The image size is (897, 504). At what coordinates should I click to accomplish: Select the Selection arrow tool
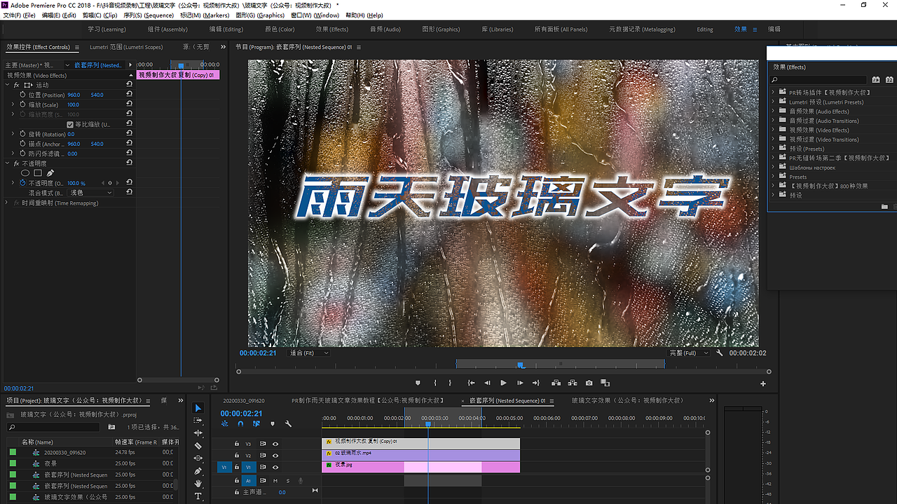(x=198, y=408)
